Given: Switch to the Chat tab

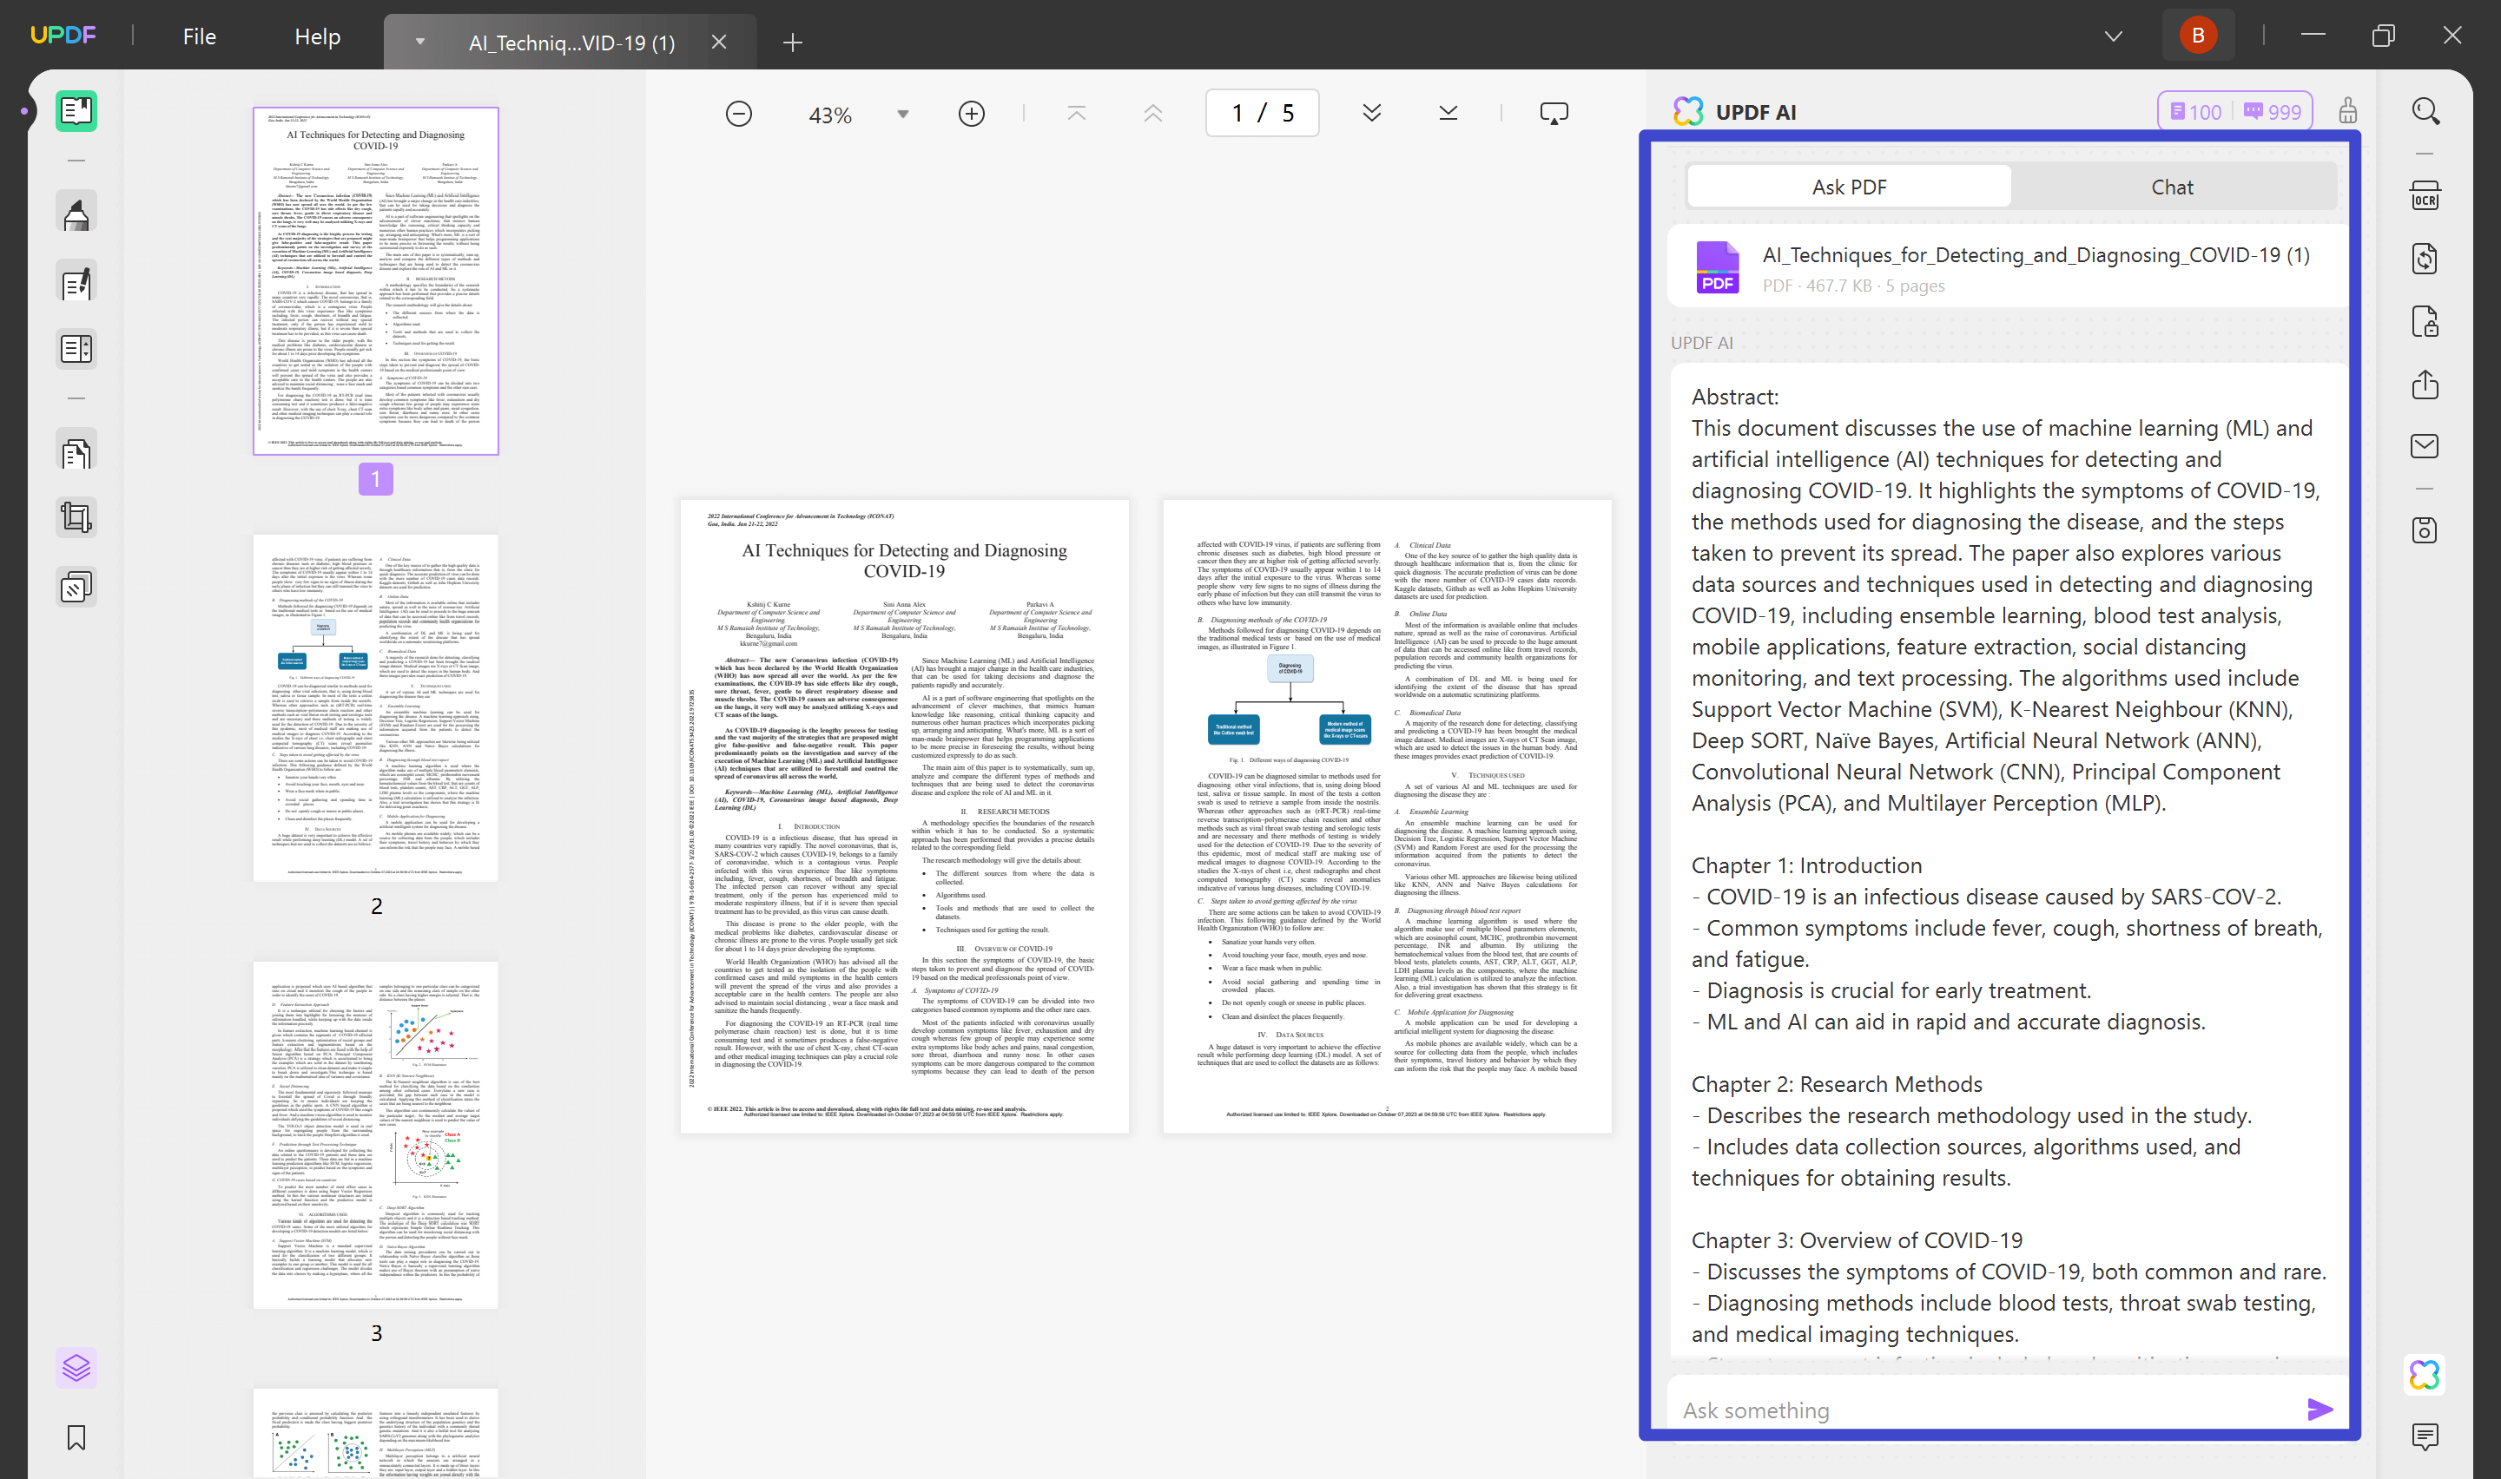Looking at the screenshot, I should tap(2173, 187).
